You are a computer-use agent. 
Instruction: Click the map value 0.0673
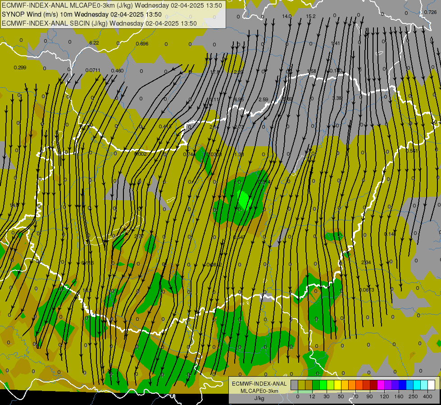click(367, 290)
